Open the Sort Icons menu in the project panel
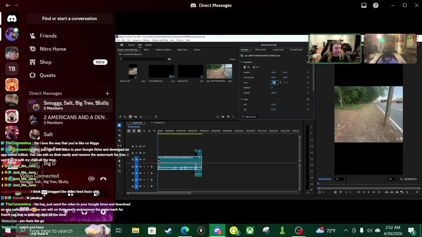422x237 pixels. [156, 117]
